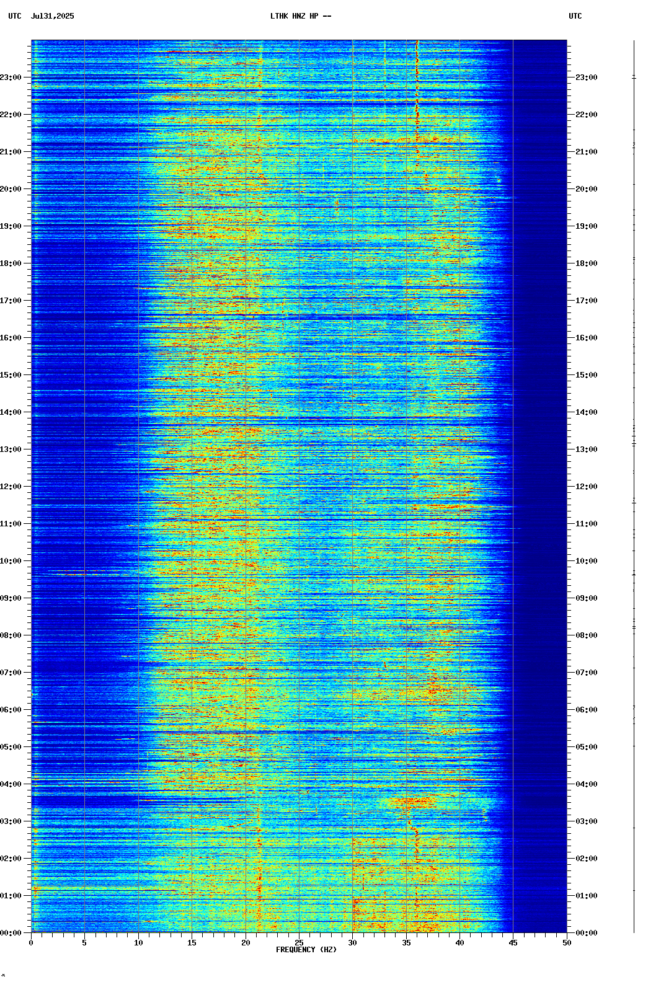Select 10:00 on the left time axis
This screenshot has height=982, width=661.
click(11, 561)
